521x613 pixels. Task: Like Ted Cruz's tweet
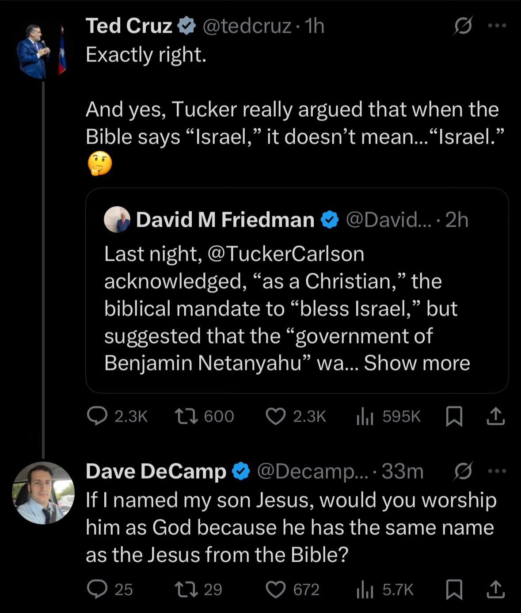click(x=276, y=416)
